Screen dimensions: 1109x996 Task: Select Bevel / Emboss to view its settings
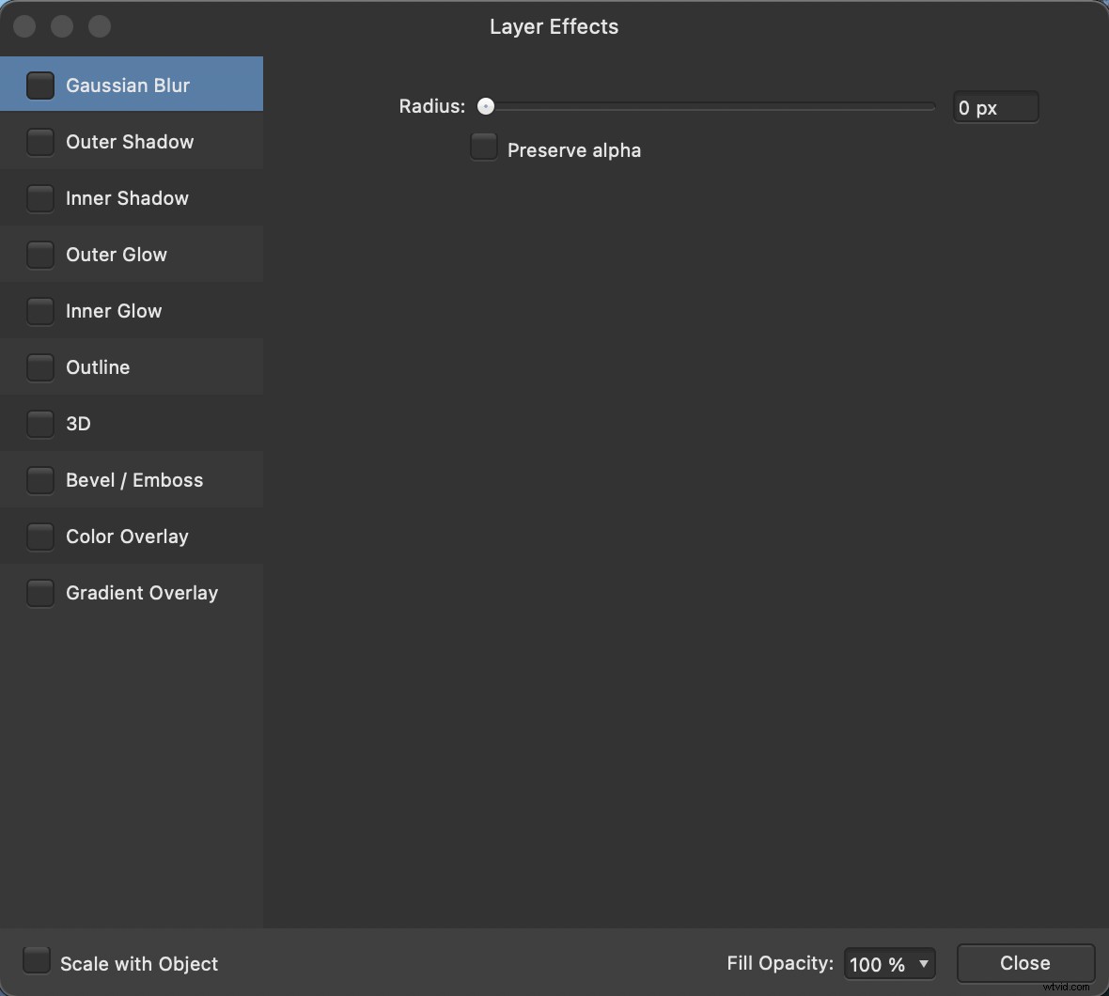click(134, 480)
